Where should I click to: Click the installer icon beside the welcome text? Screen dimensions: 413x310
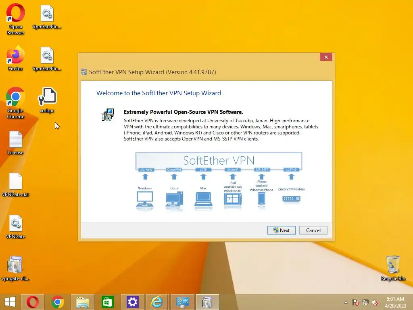click(108, 115)
